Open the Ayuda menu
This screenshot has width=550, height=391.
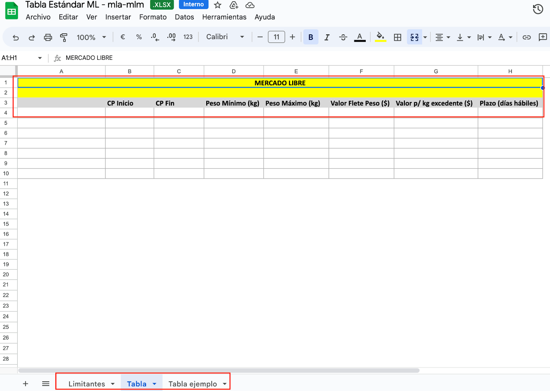pyautogui.click(x=265, y=17)
